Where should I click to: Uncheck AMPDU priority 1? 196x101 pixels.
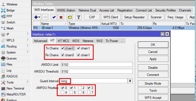point(71,88)
